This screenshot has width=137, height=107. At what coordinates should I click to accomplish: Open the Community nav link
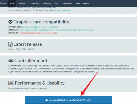point(34,4)
